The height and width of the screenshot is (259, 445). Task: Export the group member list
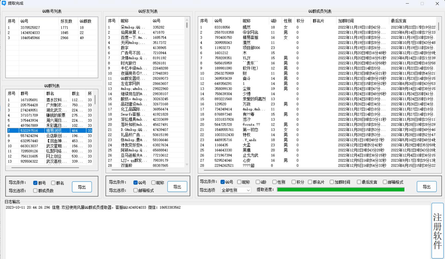click(x=426, y=187)
